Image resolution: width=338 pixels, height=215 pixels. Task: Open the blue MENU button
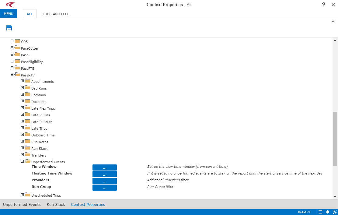(9, 14)
